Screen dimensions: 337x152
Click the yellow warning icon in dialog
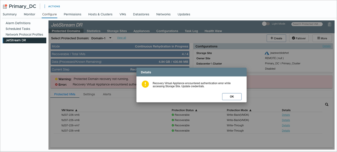coord(145,84)
